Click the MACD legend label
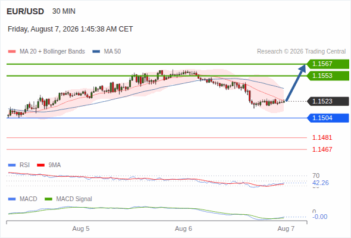351x238 pixels. (29, 199)
